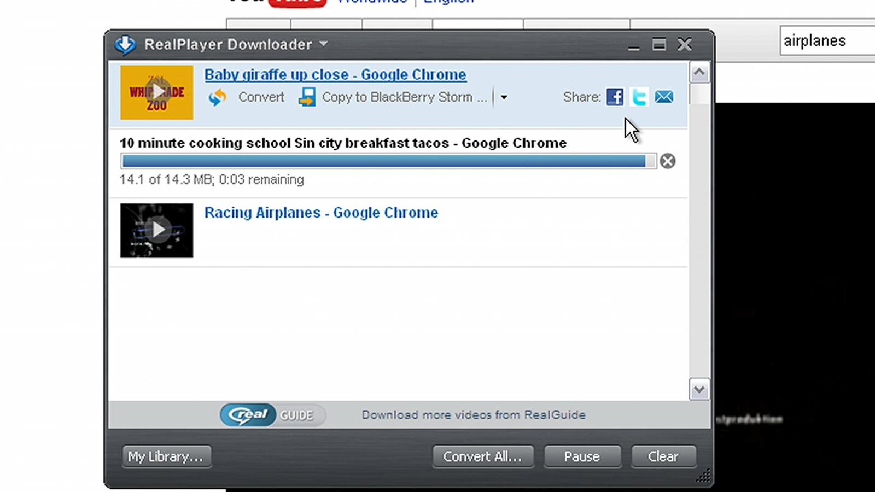Select Copy to BlackBerry Storm option
The width and height of the screenshot is (875, 492).
click(404, 97)
